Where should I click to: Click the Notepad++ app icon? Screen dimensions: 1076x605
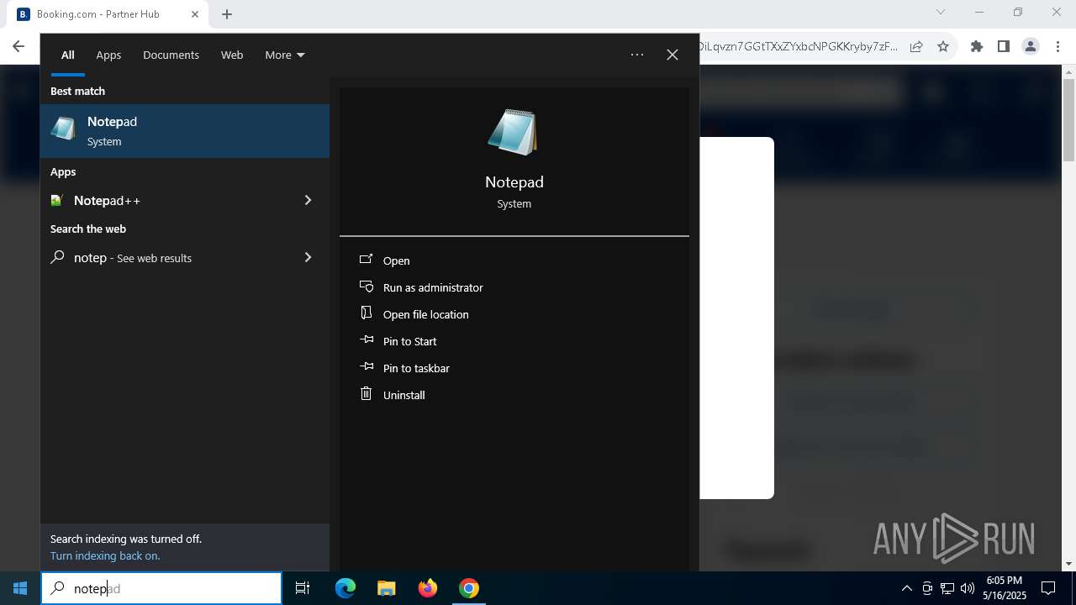point(57,200)
